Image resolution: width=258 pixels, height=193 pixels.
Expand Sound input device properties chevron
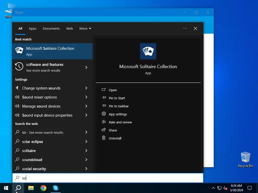86,115
